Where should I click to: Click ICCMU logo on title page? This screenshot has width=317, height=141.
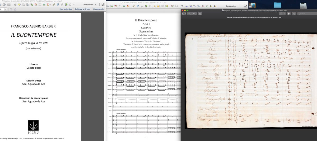[34, 127]
